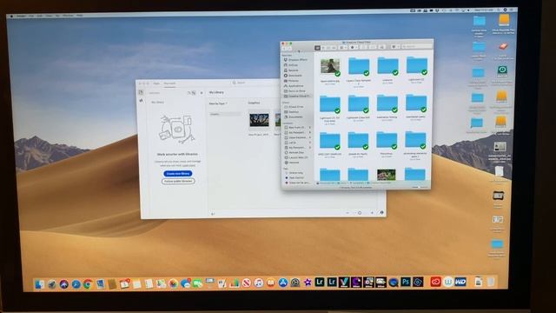Open News app from the Dock
This screenshot has width=556, height=313.
click(x=247, y=283)
